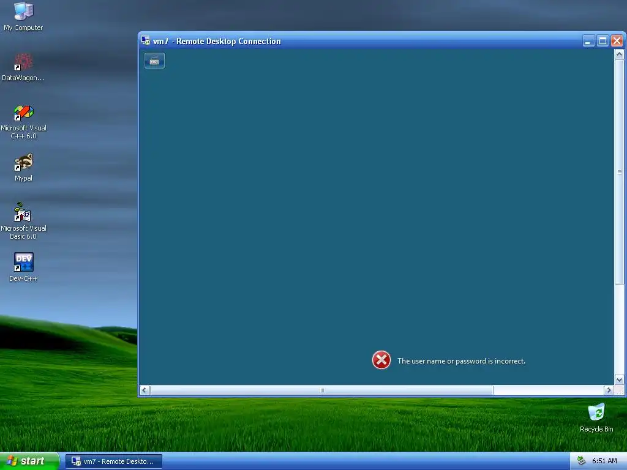Click the vm7 Remote Desktop Connection title text
The image size is (627, 470).
coord(217,41)
